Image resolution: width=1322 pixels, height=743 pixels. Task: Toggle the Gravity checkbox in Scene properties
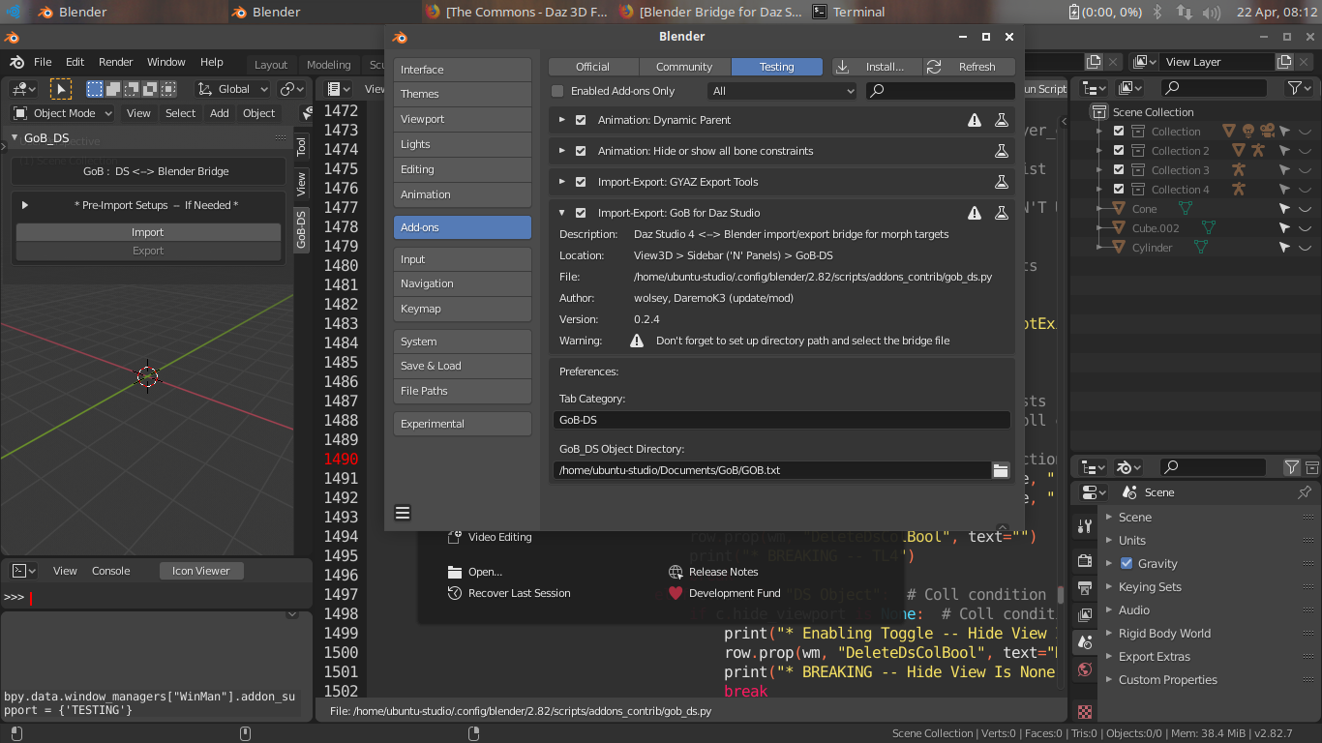click(x=1127, y=563)
